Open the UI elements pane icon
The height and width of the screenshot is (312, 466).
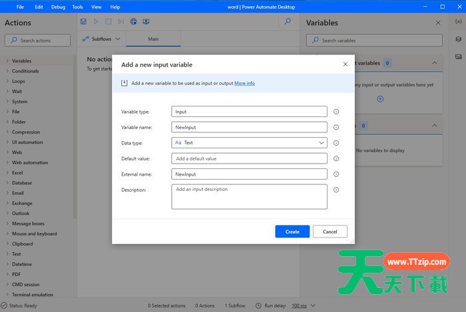(458, 39)
